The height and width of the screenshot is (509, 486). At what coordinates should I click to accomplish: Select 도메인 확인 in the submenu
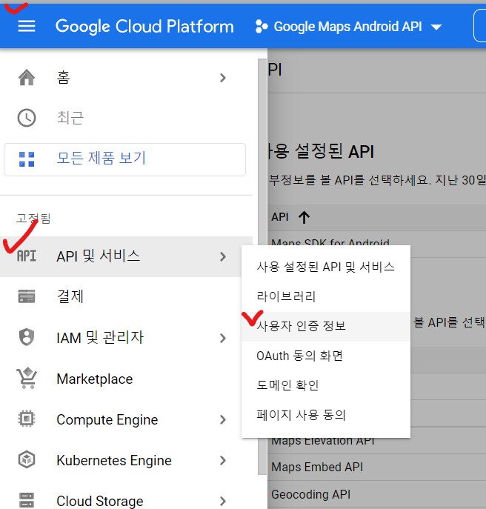point(326,385)
